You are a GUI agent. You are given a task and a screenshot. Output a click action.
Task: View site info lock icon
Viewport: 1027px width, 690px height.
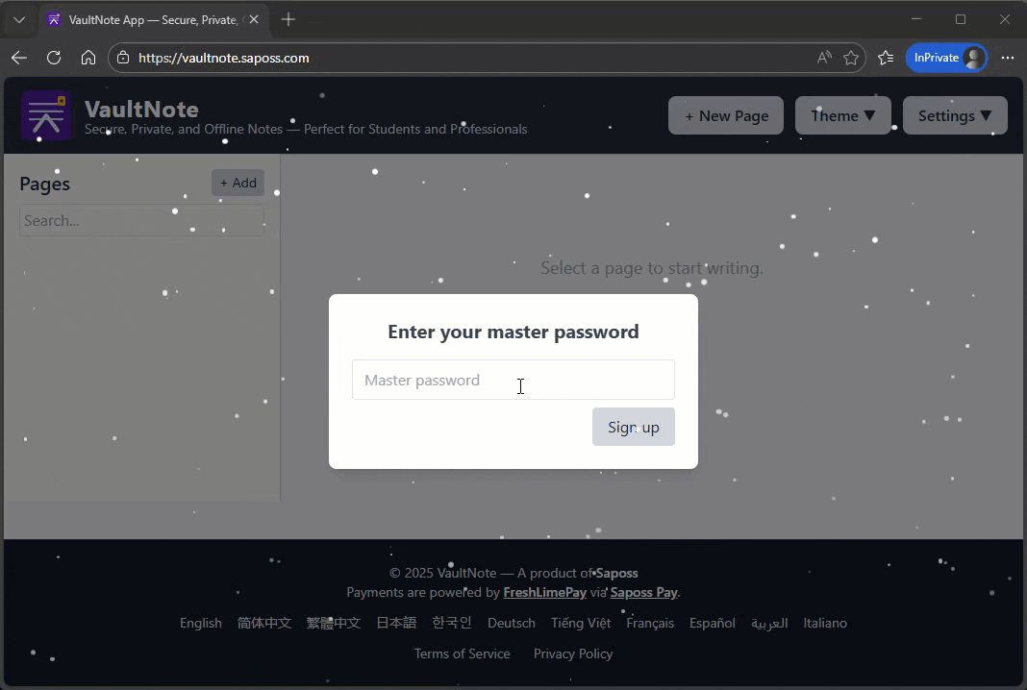click(123, 58)
